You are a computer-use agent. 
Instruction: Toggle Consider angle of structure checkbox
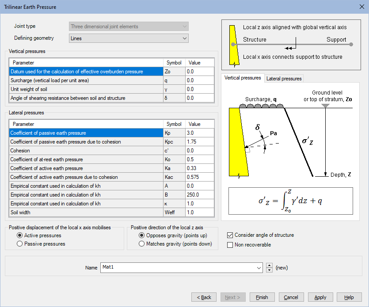[x=230, y=235]
